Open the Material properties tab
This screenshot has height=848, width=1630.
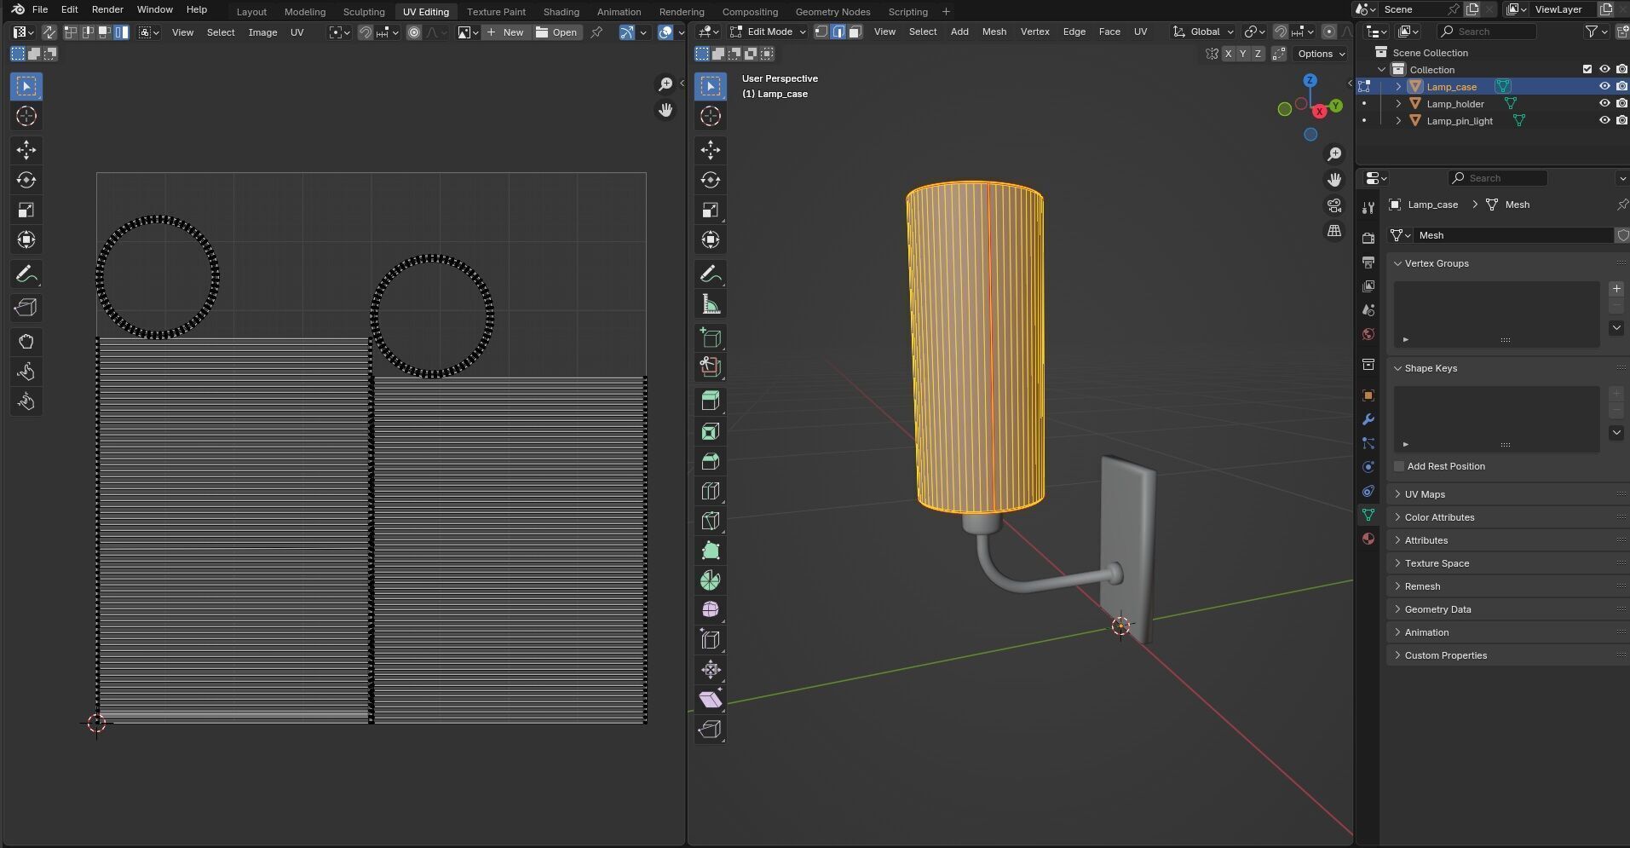tap(1368, 539)
